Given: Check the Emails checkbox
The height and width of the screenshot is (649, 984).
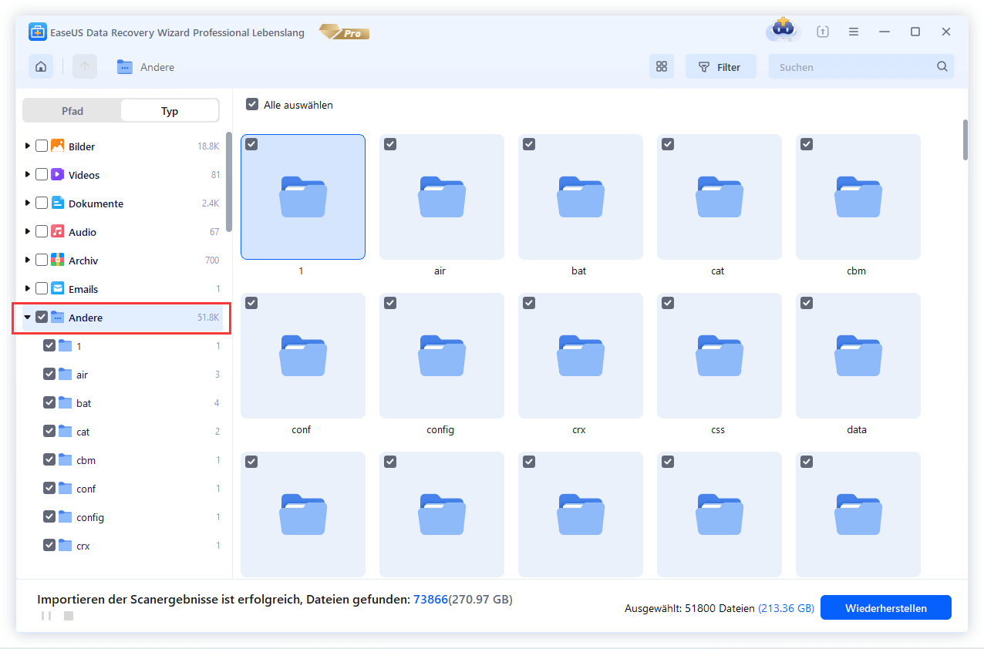Looking at the screenshot, I should 42,288.
